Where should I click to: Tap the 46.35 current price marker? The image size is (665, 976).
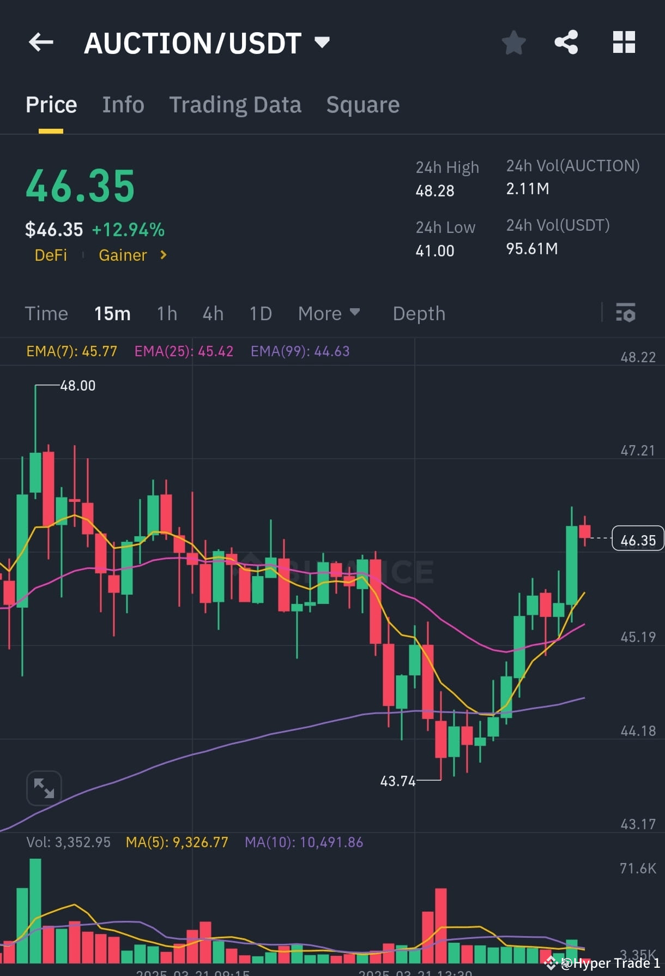point(637,539)
